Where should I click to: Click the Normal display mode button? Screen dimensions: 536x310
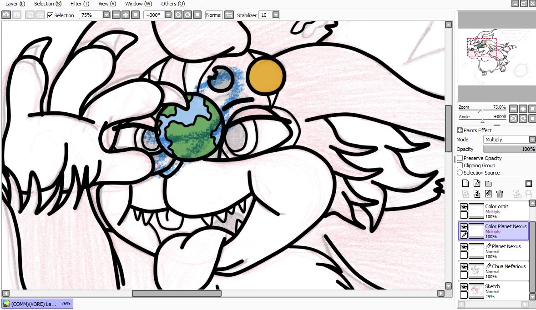[x=214, y=15]
